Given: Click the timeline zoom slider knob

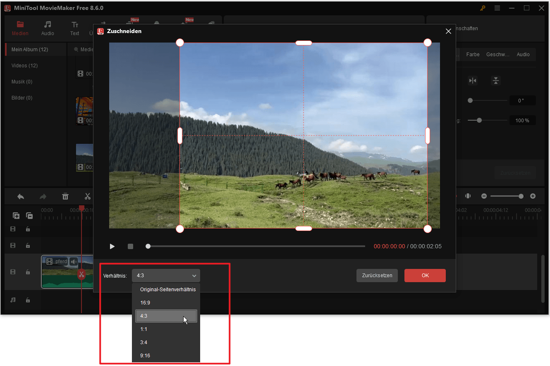Looking at the screenshot, I should [521, 196].
